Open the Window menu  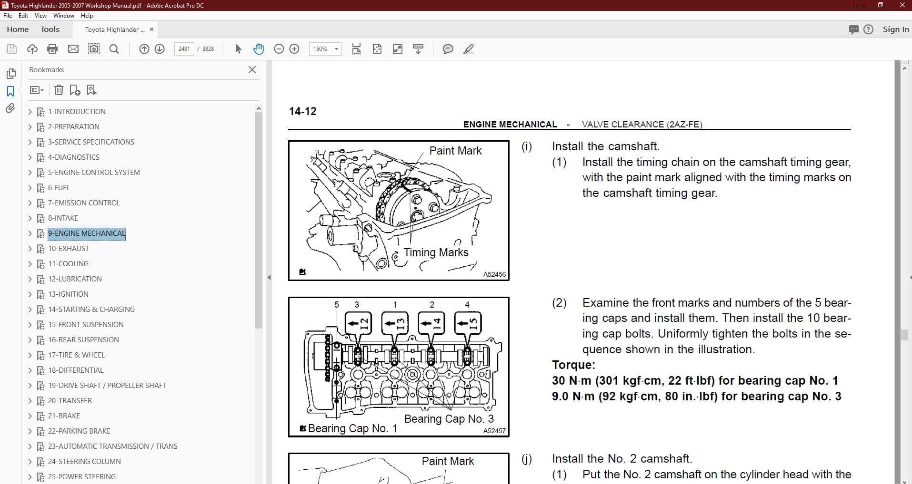coord(64,16)
